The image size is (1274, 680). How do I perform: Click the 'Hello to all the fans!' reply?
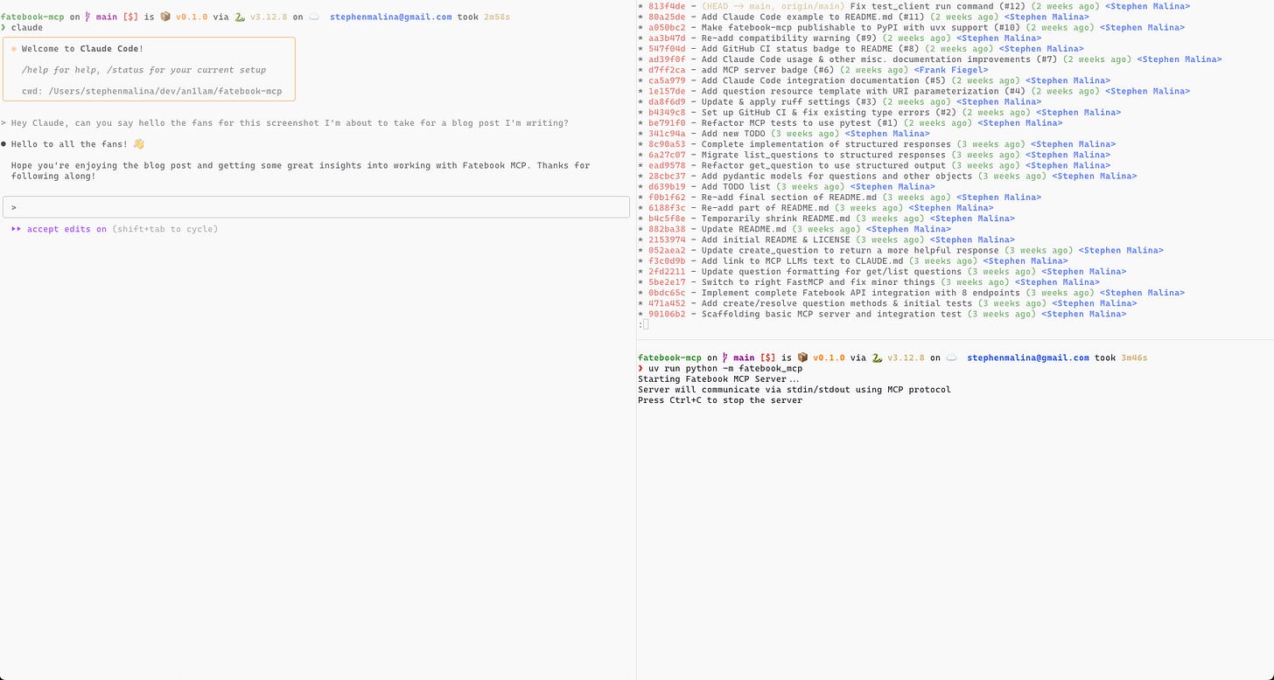point(69,144)
